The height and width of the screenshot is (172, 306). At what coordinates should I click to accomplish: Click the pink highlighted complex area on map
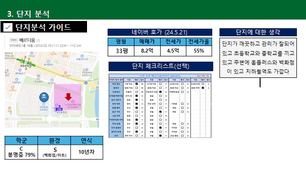click(67, 97)
